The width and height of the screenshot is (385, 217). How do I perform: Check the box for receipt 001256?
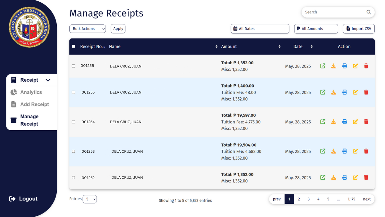click(x=73, y=66)
